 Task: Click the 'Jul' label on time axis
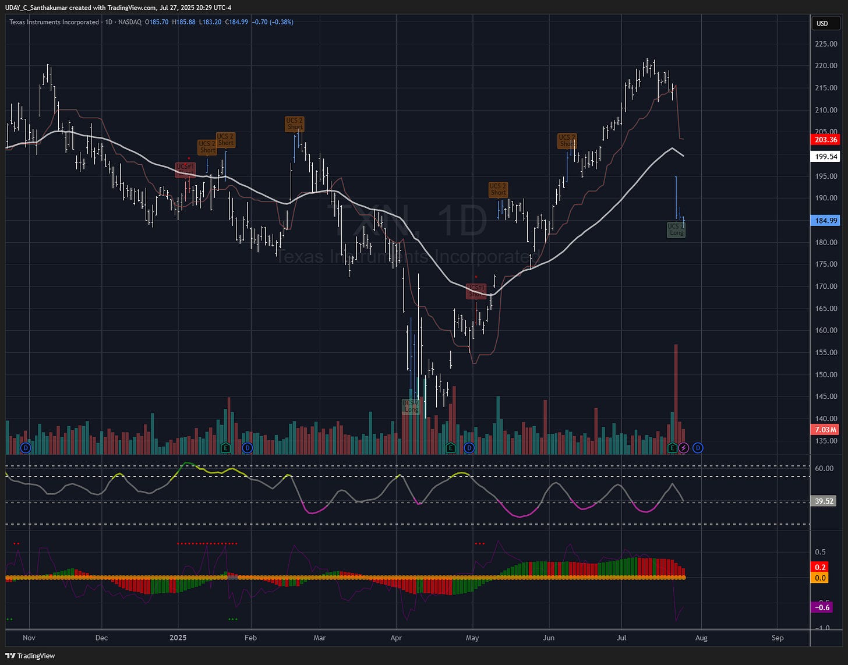coord(621,638)
